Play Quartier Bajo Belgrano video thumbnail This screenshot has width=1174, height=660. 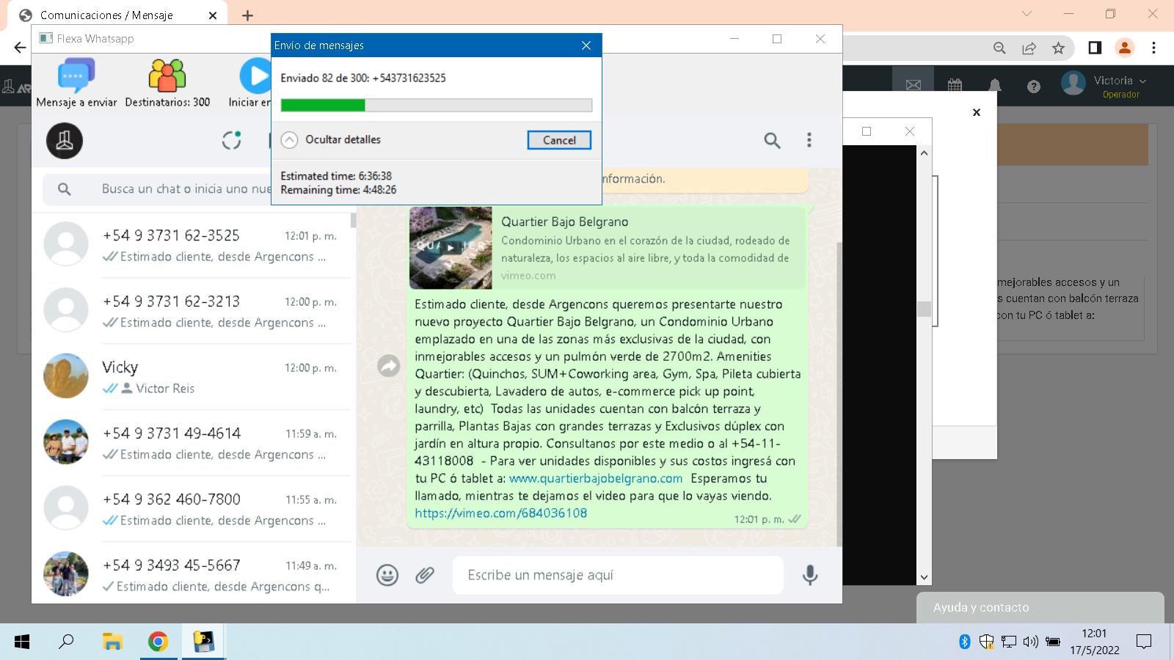point(451,248)
